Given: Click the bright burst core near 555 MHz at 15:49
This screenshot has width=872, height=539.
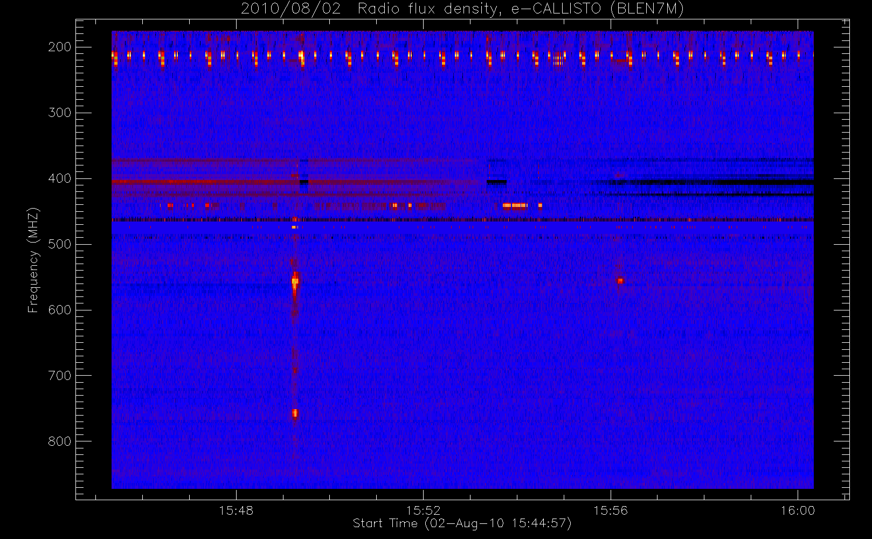Looking at the screenshot, I should [295, 281].
